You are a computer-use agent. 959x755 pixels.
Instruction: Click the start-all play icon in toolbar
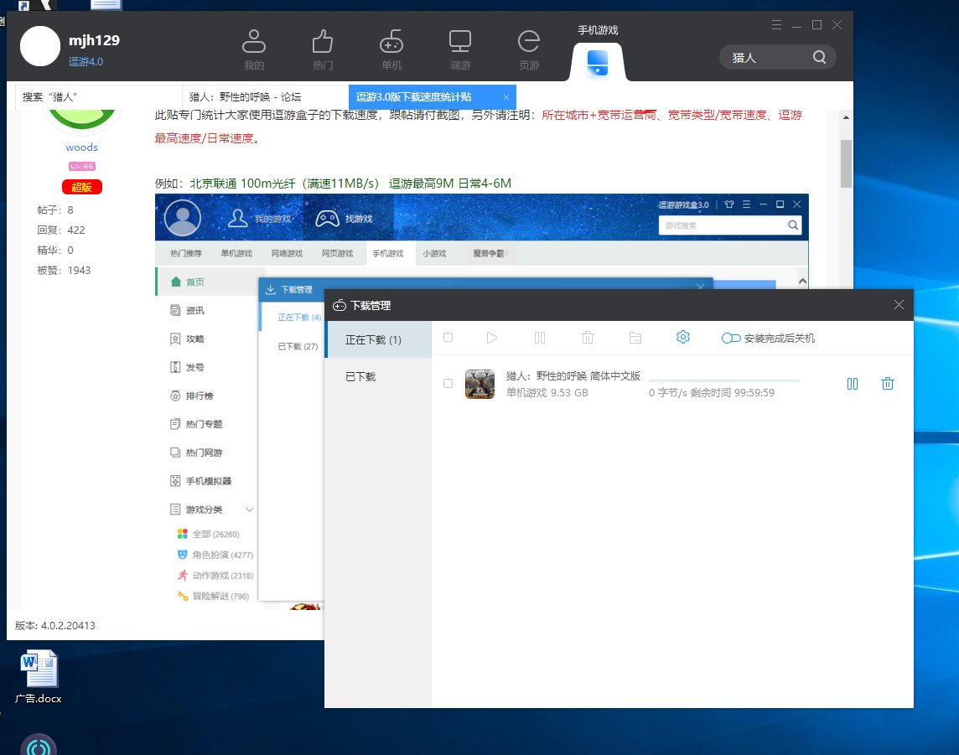tap(492, 338)
